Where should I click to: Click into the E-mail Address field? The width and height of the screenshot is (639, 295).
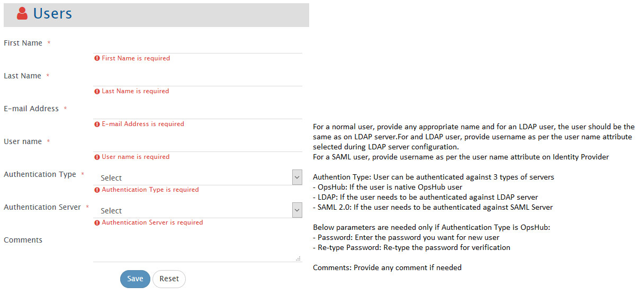tap(197, 111)
